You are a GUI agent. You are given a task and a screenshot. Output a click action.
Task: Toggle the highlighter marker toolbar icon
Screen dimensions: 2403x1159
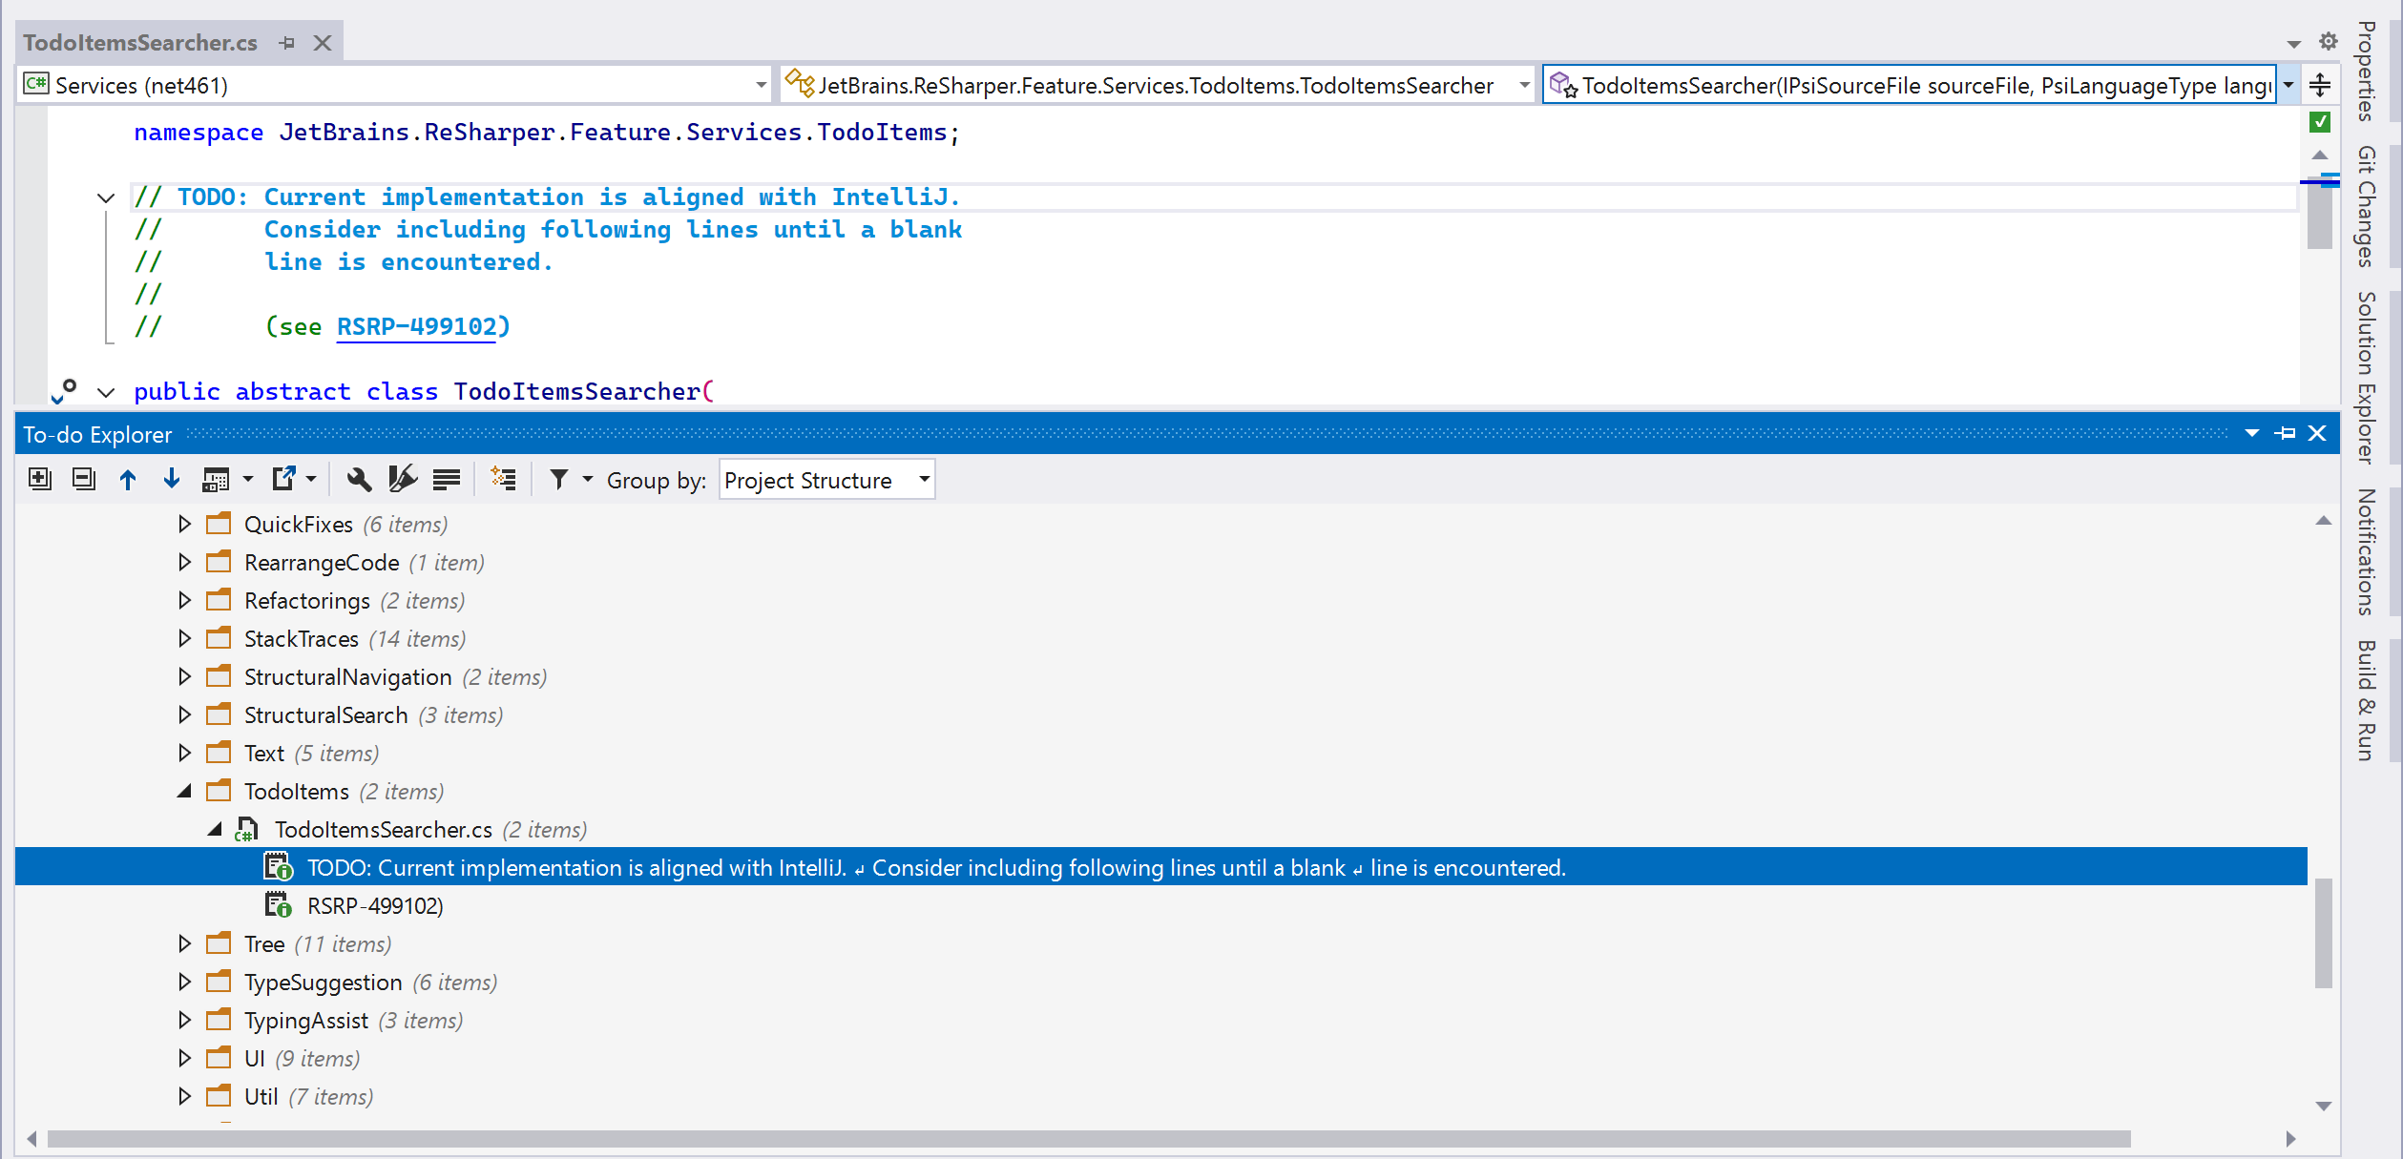point(403,479)
